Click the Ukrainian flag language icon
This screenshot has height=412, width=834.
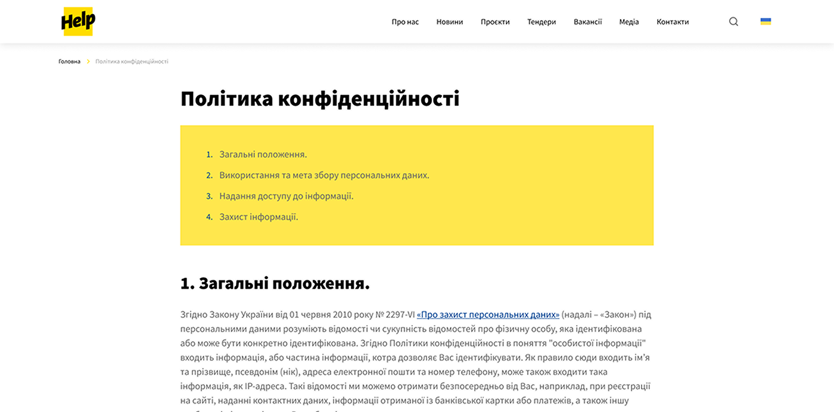pyautogui.click(x=765, y=21)
